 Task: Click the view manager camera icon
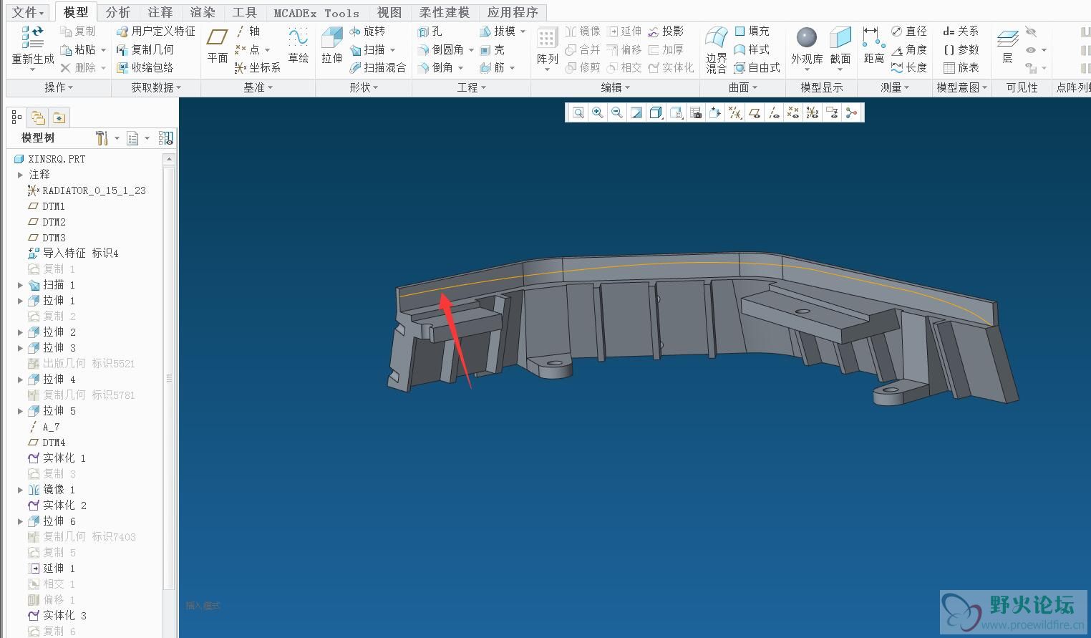[x=695, y=113]
